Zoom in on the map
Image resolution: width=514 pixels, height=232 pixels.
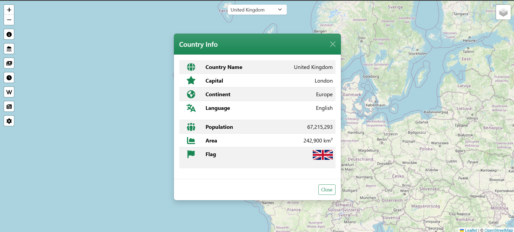9,10
